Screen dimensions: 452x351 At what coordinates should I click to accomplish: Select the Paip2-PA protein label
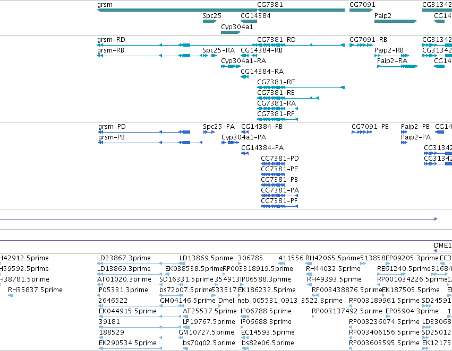415,137
